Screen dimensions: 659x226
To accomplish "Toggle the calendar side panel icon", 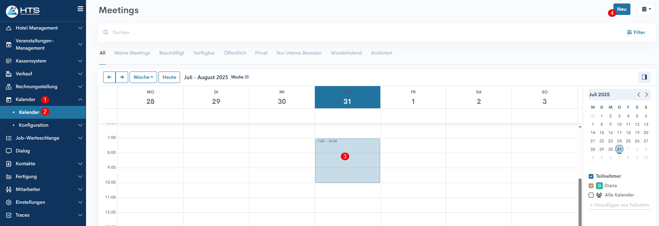I will 644,77.
